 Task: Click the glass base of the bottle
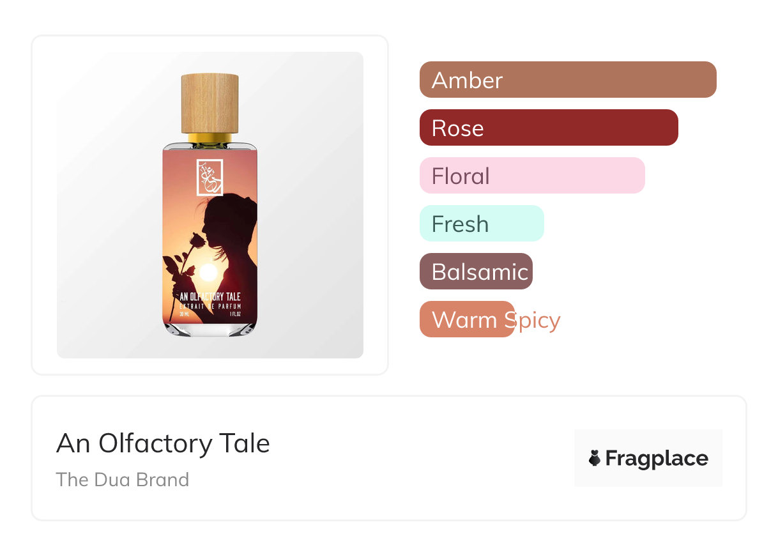pos(210,329)
